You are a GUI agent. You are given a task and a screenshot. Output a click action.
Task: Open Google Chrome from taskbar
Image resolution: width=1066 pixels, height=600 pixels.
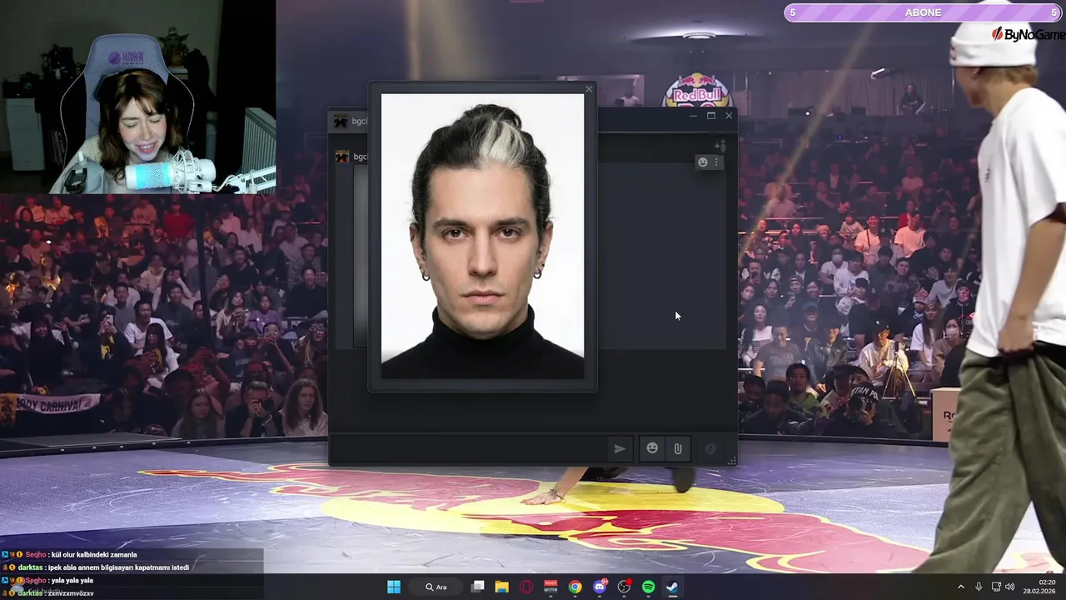(575, 587)
